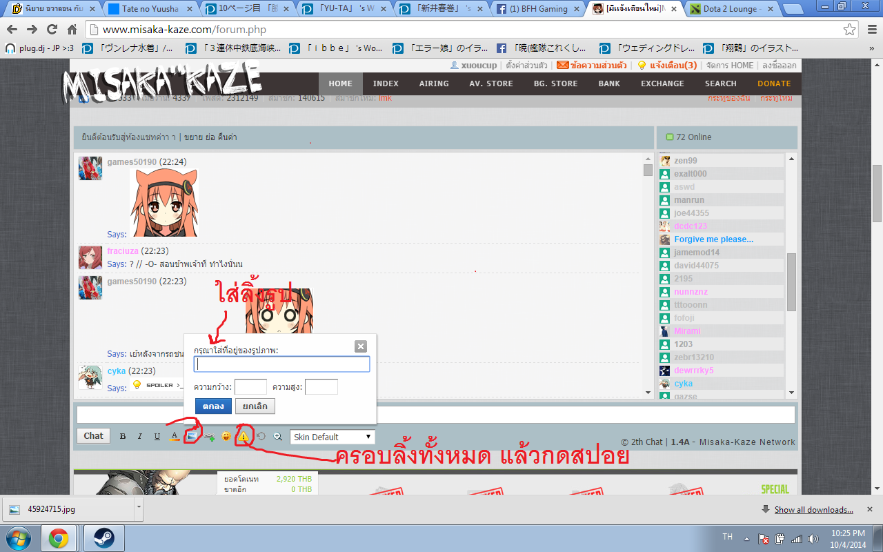Cancel the image dialog with ยกเลิก button
Image resolution: width=883 pixels, height=552 pixels.
(x=255, y=406)
